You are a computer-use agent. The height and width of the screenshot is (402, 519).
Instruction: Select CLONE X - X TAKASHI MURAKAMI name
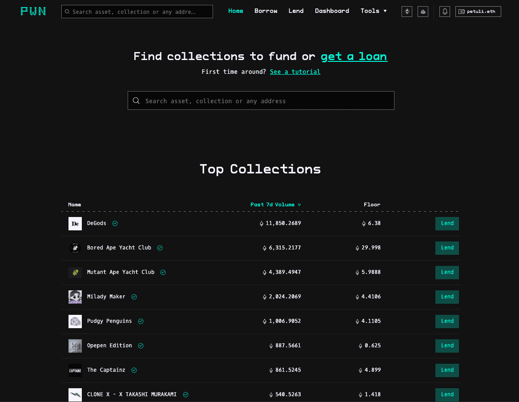click(132, 394)
